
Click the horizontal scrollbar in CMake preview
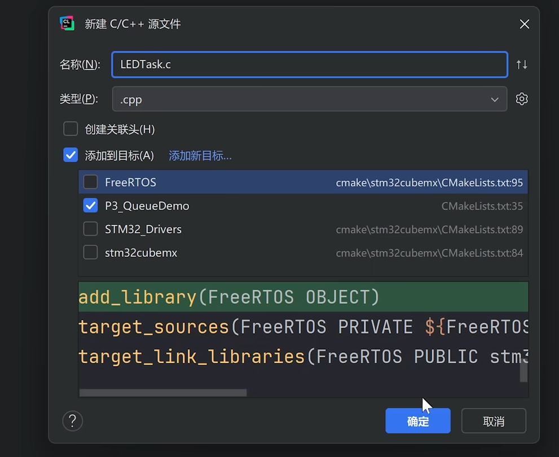click(163, 393)
